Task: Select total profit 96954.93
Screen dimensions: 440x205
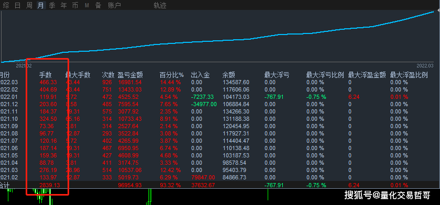Action: tap(130, 185)
